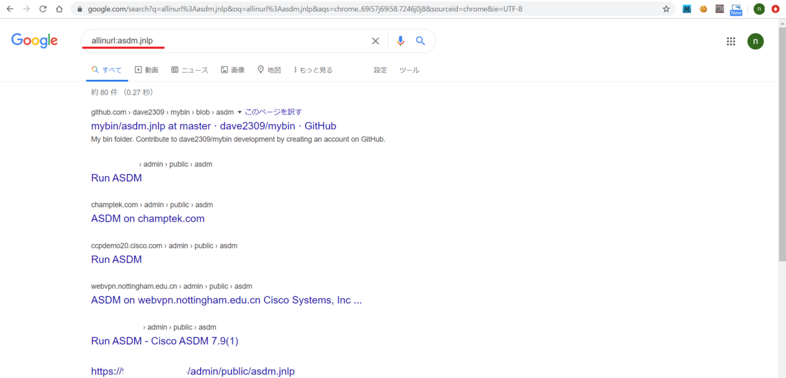Open the Google account avatar
786x378 pixels.
coord(755,41)
